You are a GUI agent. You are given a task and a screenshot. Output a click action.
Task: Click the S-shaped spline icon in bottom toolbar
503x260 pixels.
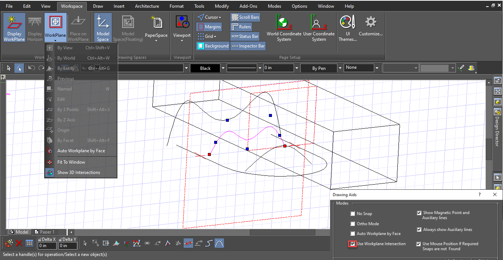pyautogui.click(x=209, y=243)
